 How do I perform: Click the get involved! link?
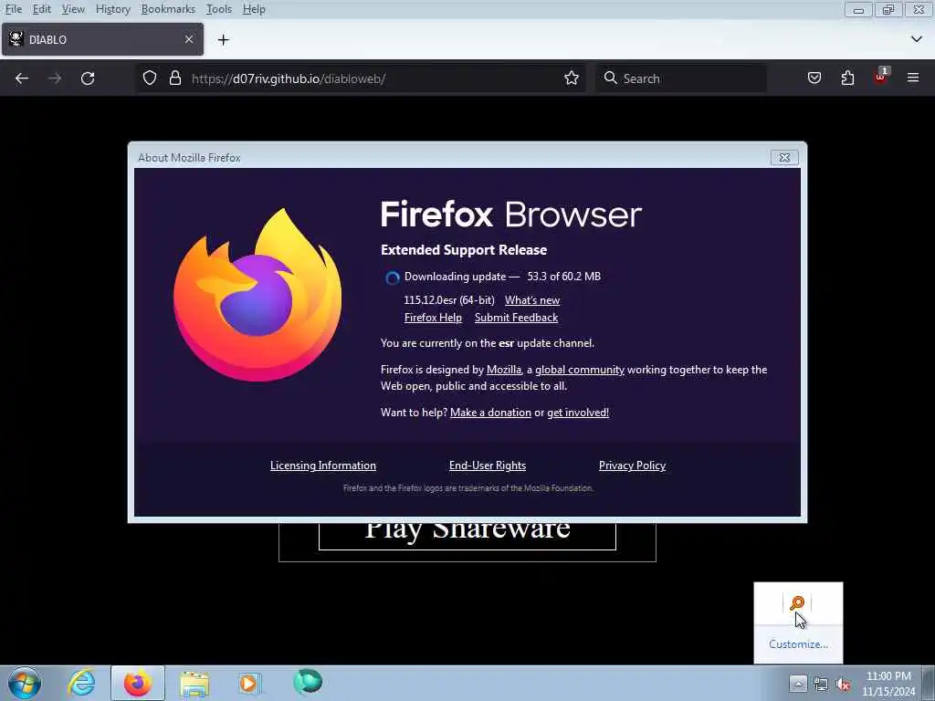coord(578,413)
